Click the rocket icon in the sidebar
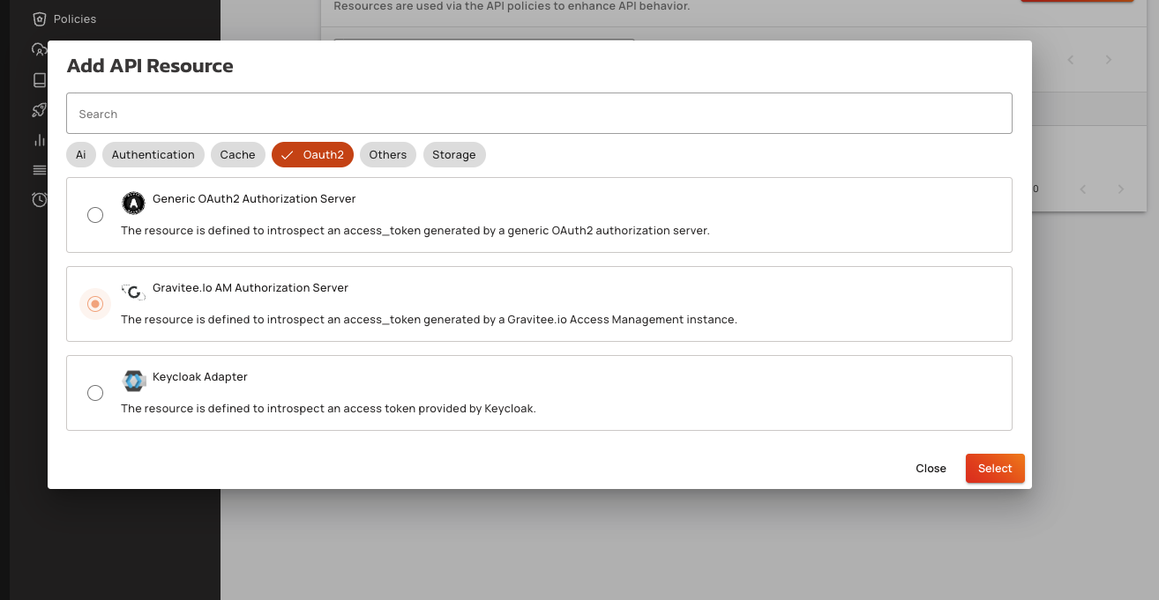 [x=39, y=110]
